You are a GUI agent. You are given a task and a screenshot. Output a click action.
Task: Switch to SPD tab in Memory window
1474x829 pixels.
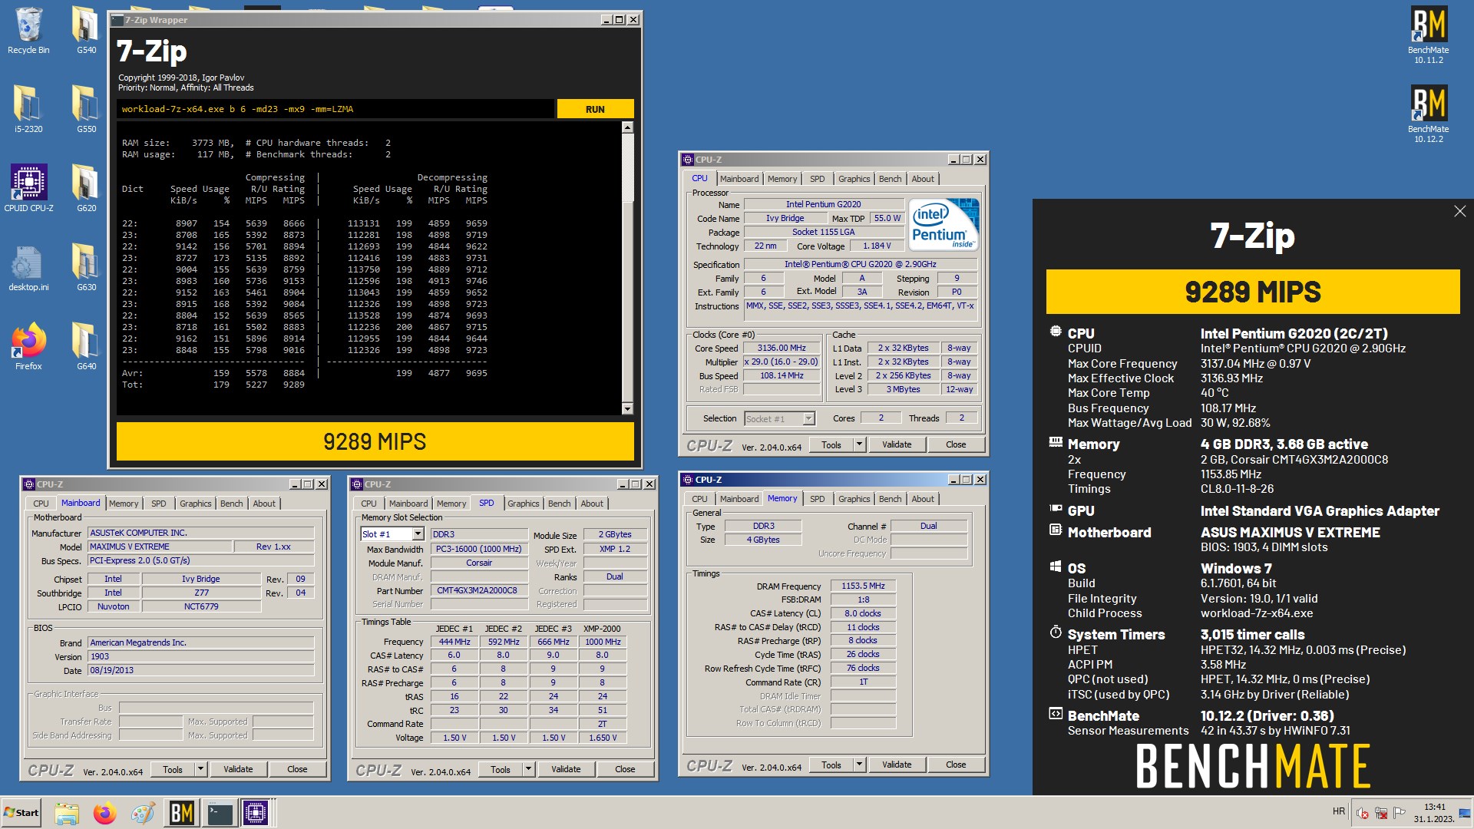click(x=818, y=499)
